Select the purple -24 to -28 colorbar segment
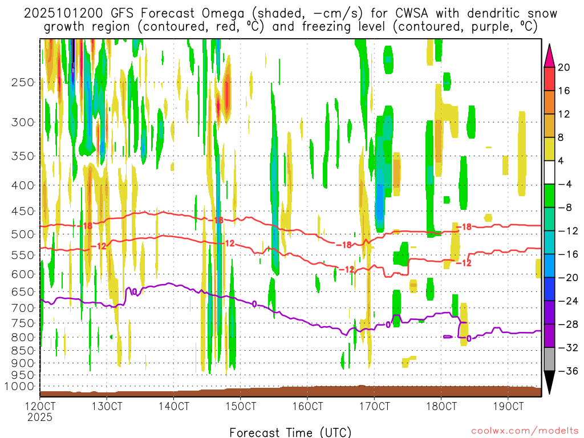 click(x=549, y=313)
